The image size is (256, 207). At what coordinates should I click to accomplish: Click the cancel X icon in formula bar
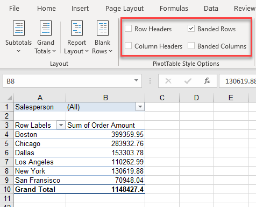(x=168, y=81)
